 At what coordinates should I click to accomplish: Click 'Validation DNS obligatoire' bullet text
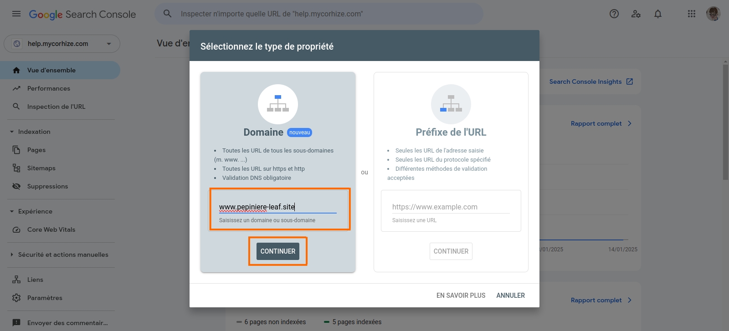click(x=257, y=178)
